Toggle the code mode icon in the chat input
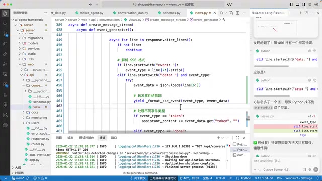Image resolution: width=322 pixels, height=181 pixels. [x=260, y=170]
